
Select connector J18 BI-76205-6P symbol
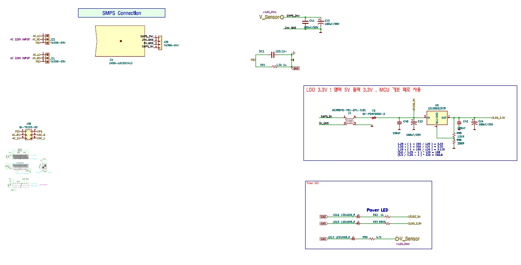(28, 135)
